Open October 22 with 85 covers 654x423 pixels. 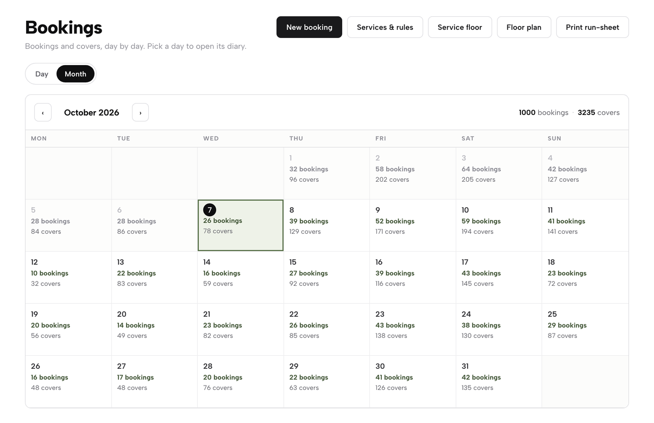[x=326, y=330]
